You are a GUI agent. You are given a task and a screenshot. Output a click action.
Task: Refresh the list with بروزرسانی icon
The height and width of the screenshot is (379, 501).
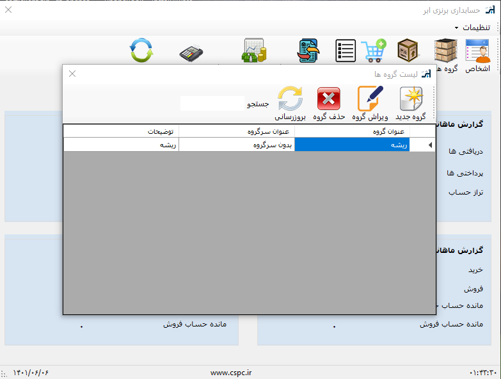point(290,101)
